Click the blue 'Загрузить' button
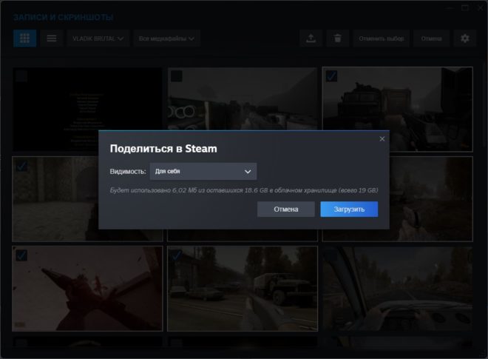The width and height of the screenshot is (488, 359). pyautogui.click(x=349, y=209)
